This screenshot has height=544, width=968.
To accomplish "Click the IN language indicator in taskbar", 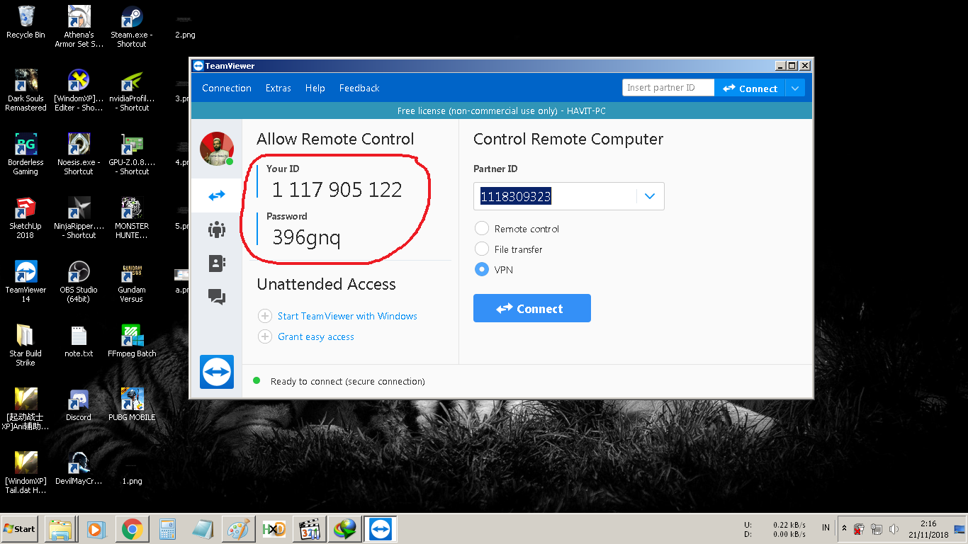I will click(826, 528).
